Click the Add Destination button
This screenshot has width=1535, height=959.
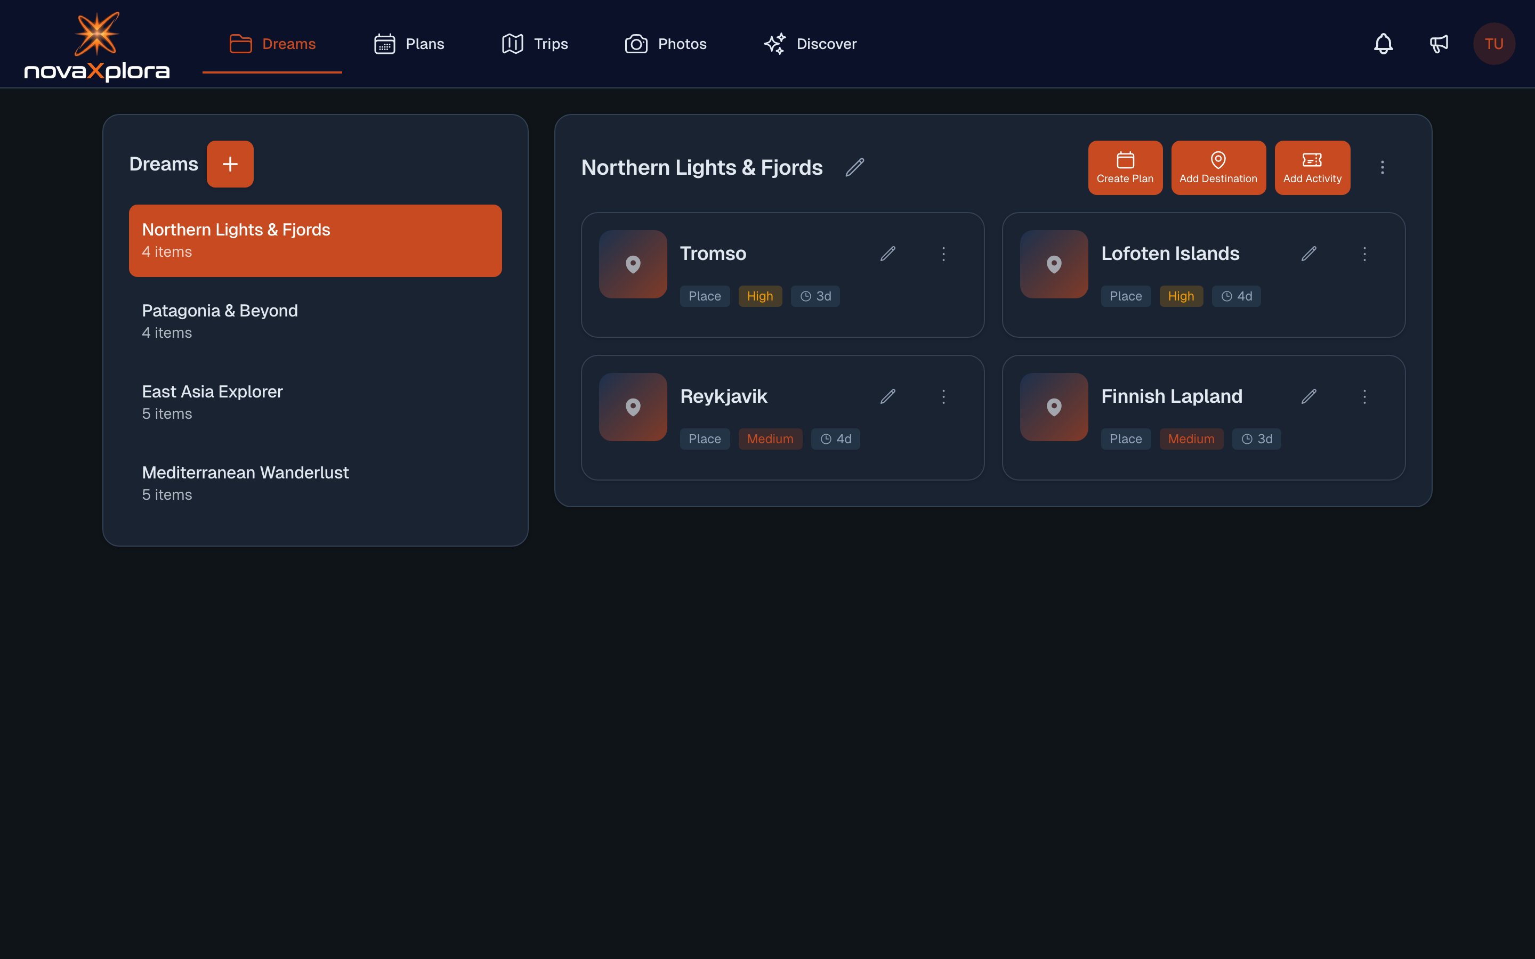pos(1218,167)
